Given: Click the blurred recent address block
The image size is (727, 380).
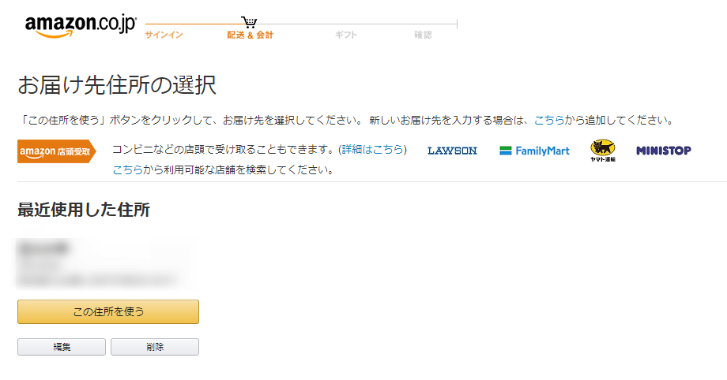Looking at the screenshot, I should pyautogui.click(x=106, y=263).
